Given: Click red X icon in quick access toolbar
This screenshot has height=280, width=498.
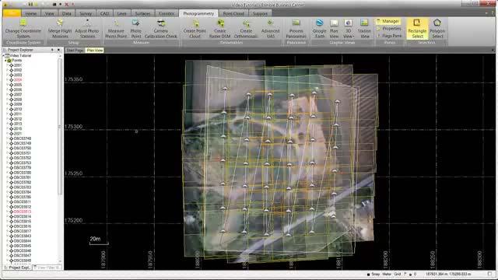Looking at the screenshot, I should click(66, 5).
